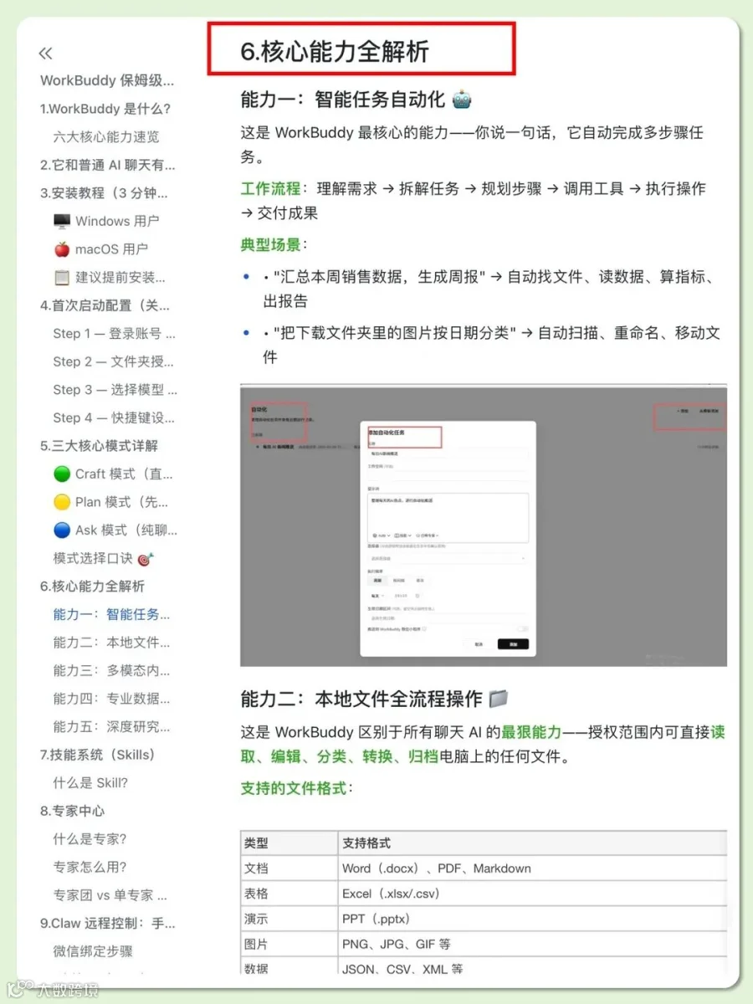Click the green '最狠能力' highlighted text
This screenshot has width=753, height=1004.
click(531, 732)
